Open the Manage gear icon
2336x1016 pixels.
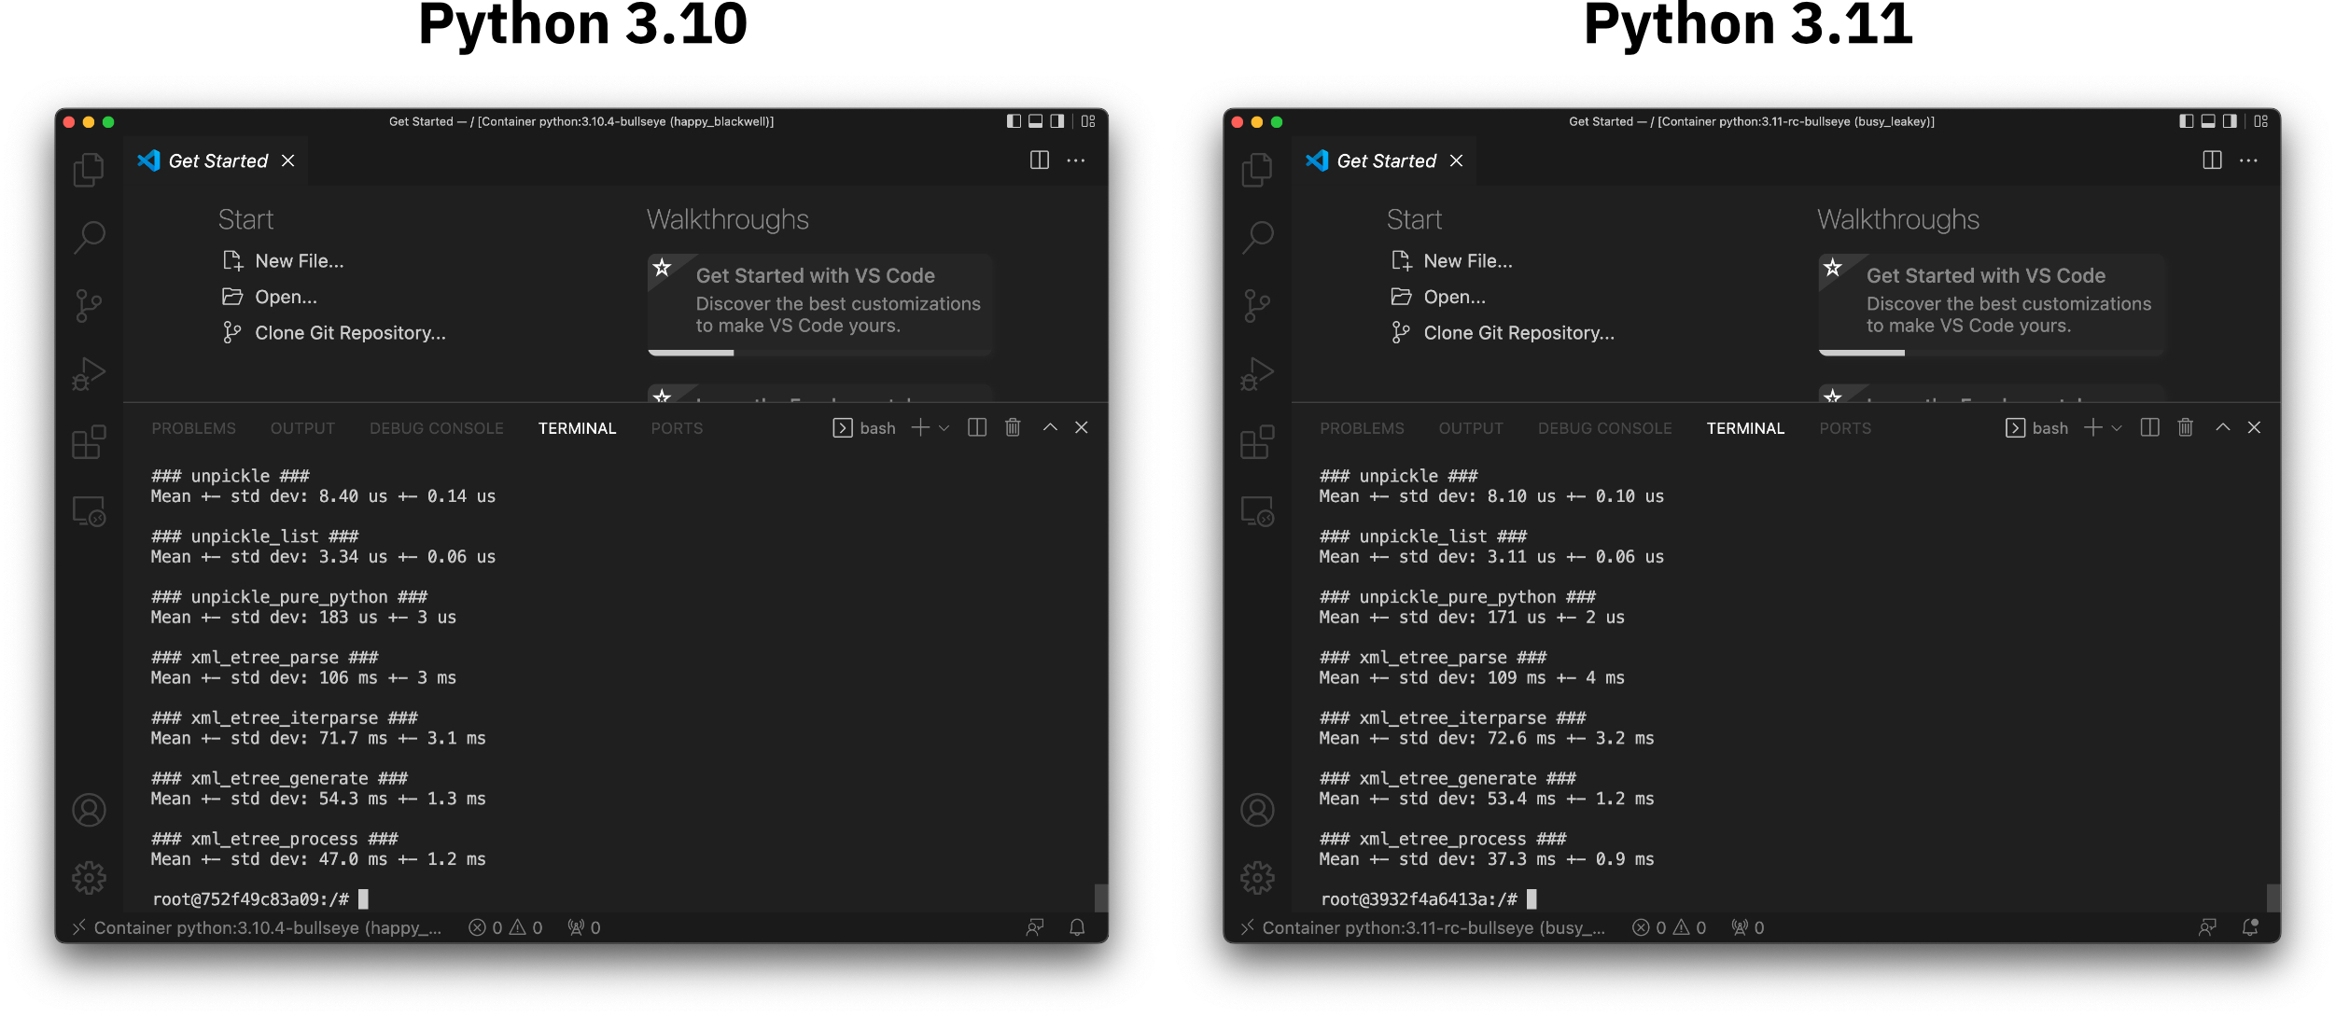point(89,878)
